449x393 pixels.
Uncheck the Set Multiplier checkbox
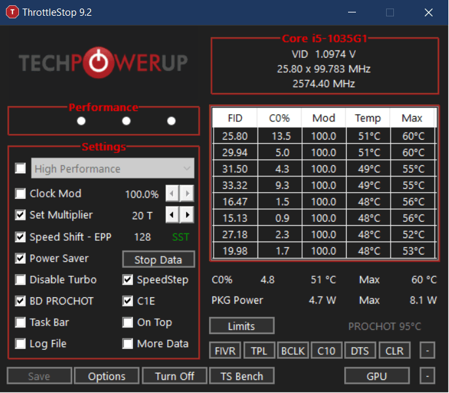pos(20,215)
